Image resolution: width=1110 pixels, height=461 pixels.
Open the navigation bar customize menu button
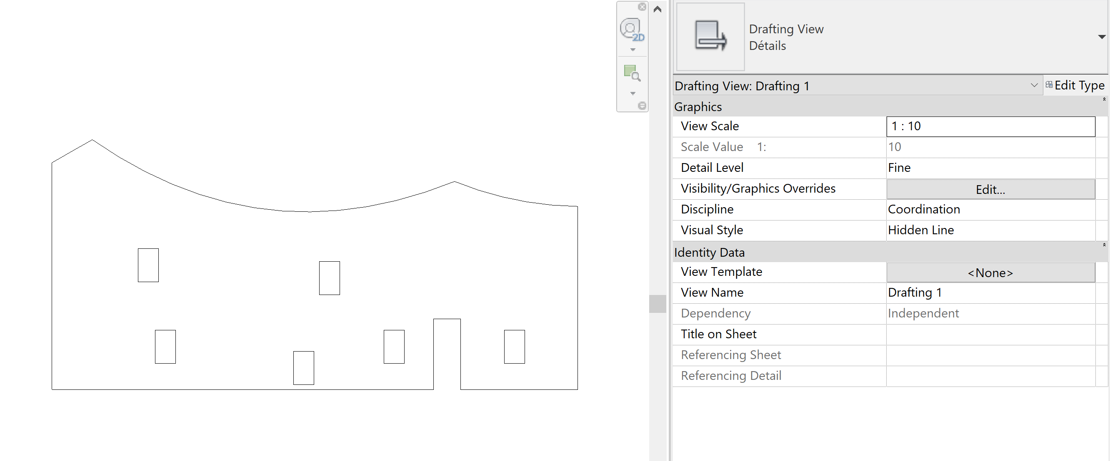[642, 106]
